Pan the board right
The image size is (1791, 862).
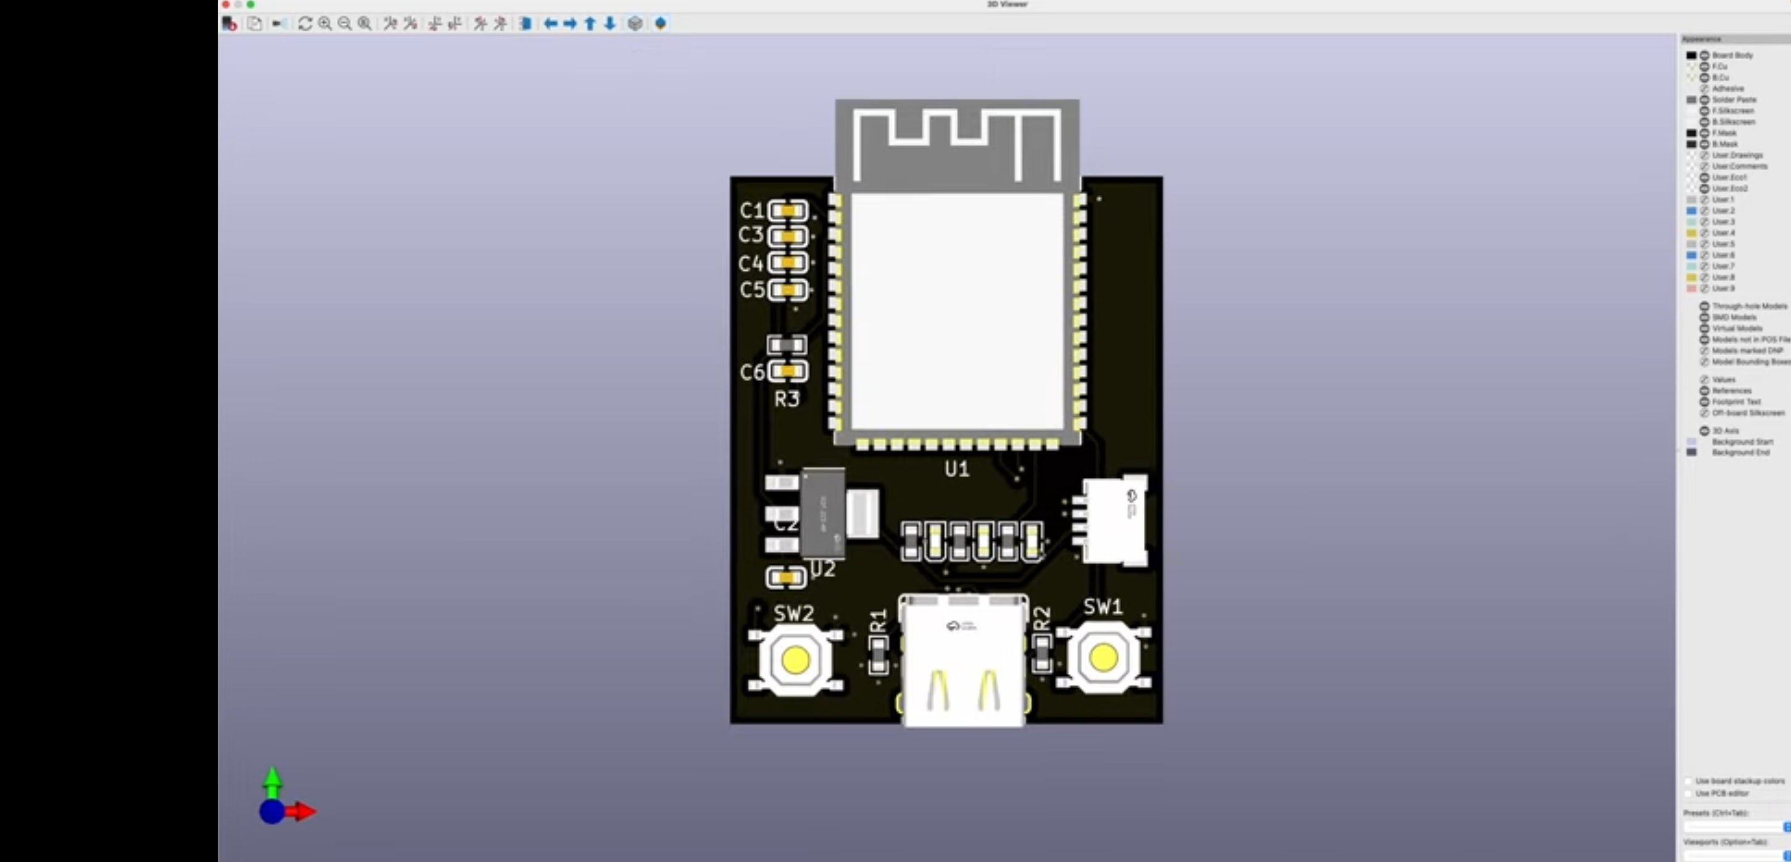tap(570, 23)
